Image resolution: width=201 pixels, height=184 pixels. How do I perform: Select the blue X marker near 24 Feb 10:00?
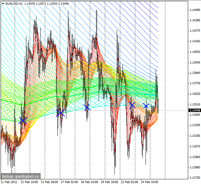click(146, 106)
